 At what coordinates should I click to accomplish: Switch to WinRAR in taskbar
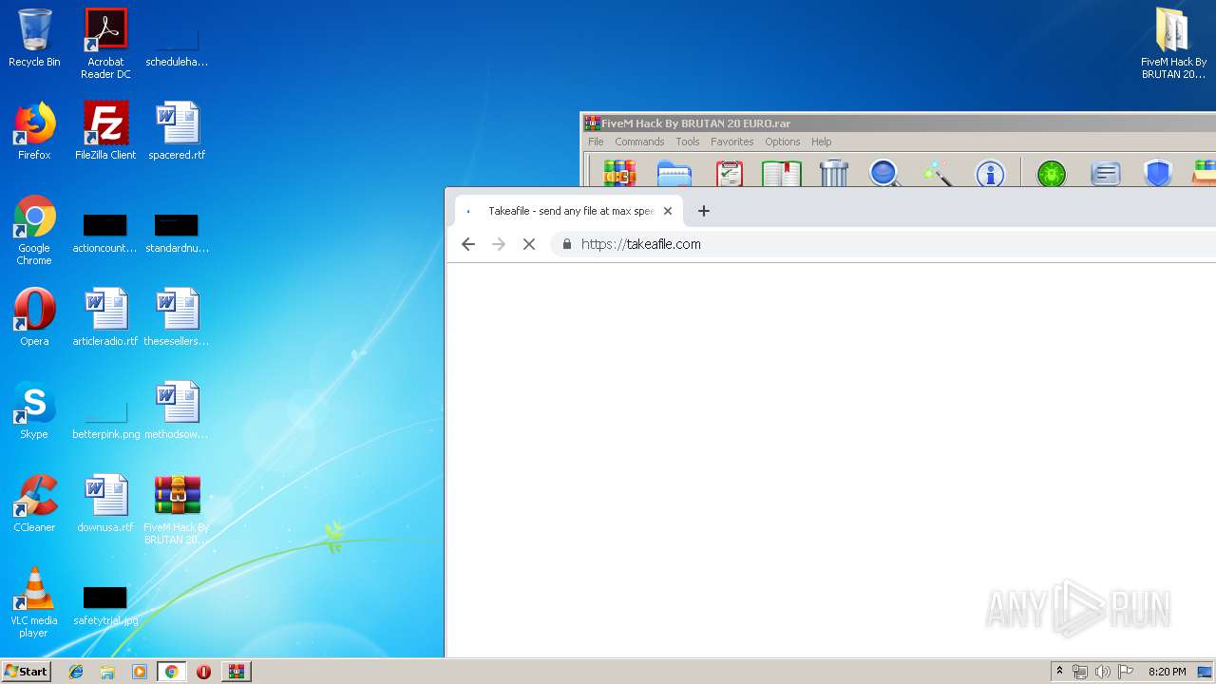click(x=236, y=672)
